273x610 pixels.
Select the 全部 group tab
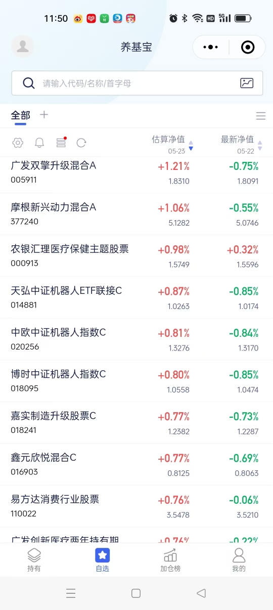pyautogui.click(x=21, y=115)
